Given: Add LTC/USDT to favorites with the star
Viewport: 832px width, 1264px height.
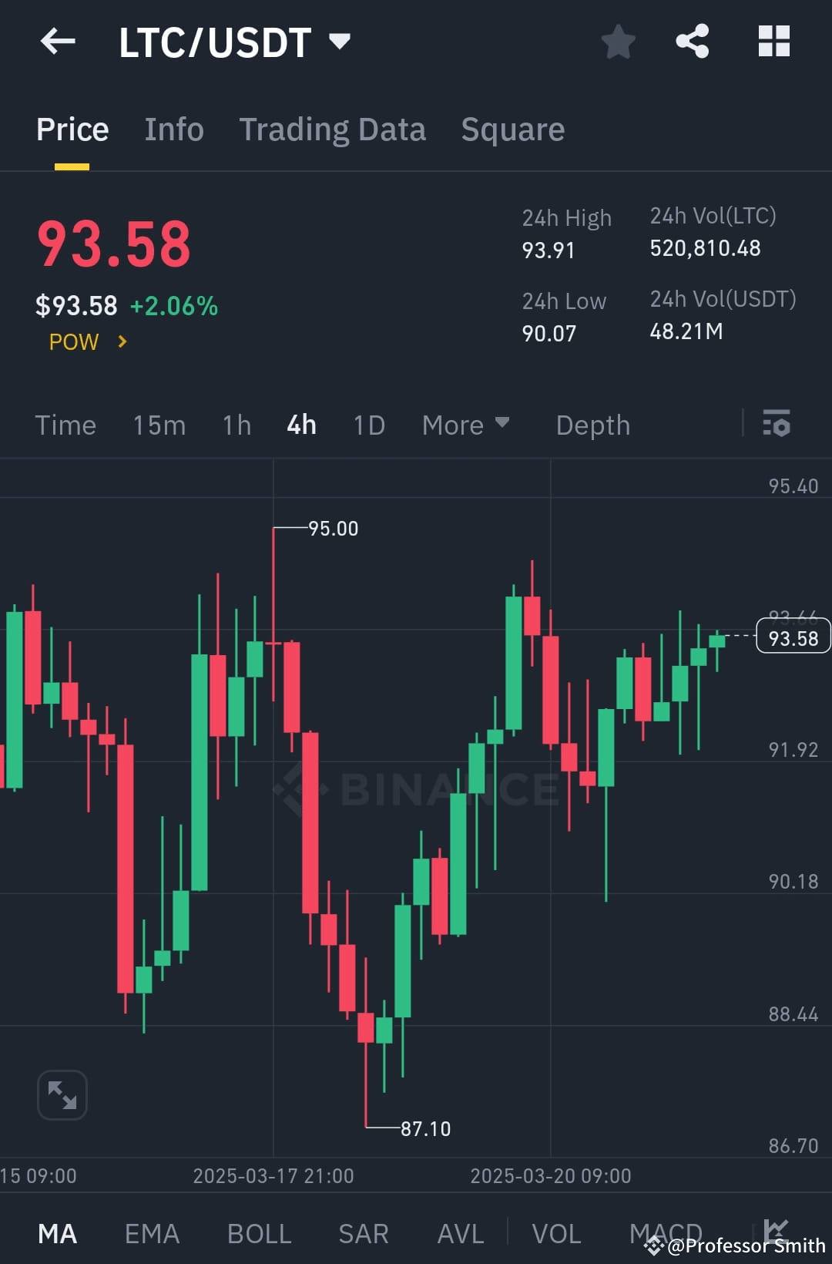Looking at the screenshot, I should (619, 42).
